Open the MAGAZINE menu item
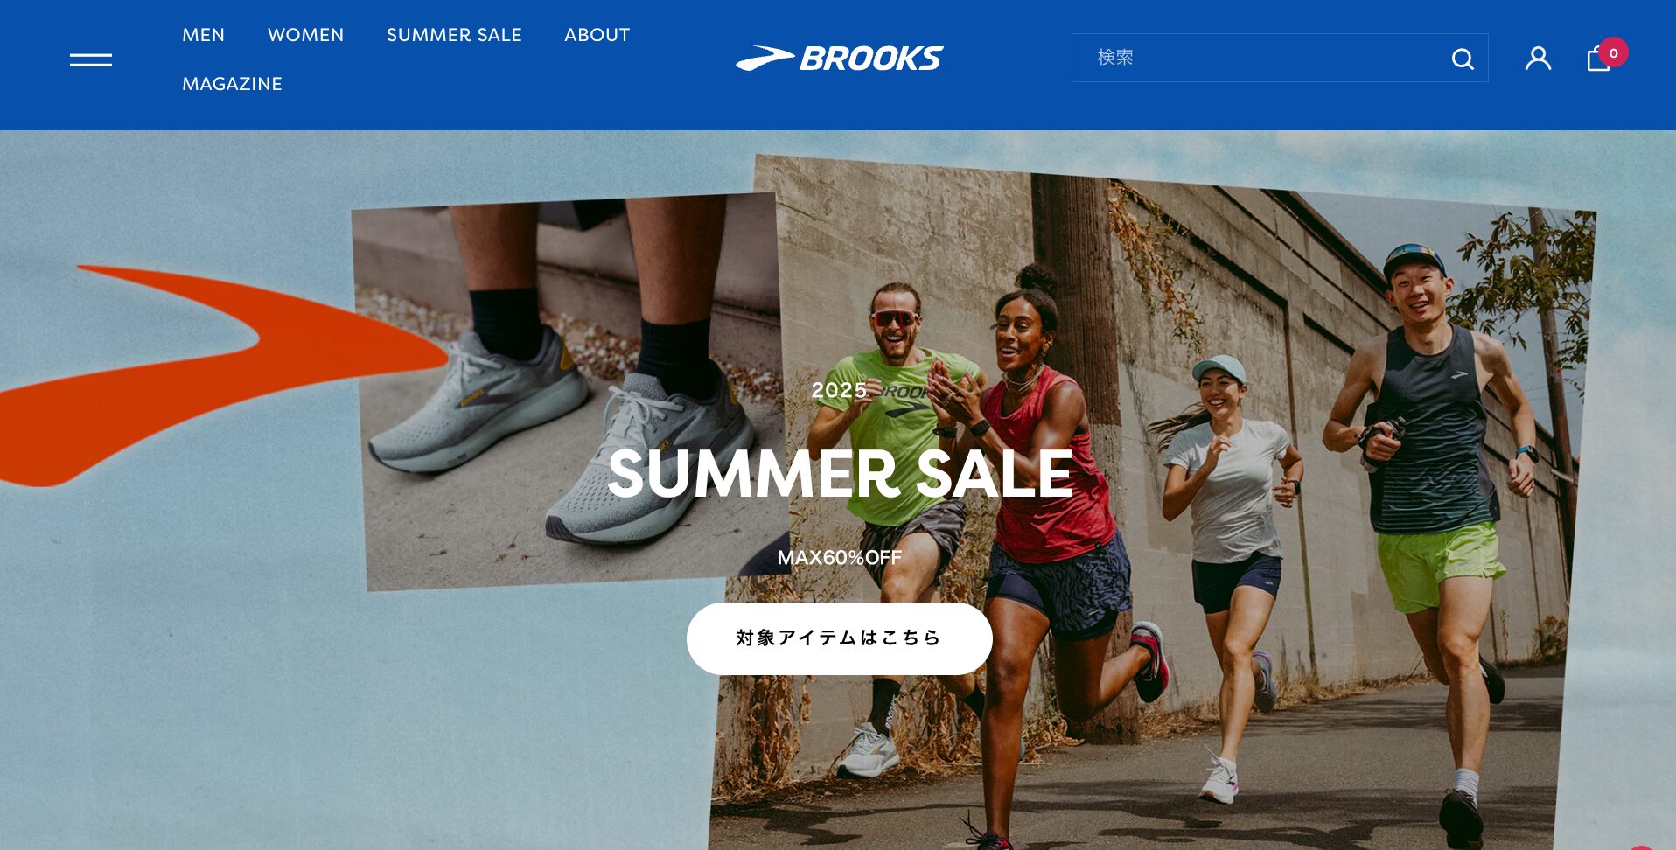Screen dimensions: 1676x850 [233, 84]
